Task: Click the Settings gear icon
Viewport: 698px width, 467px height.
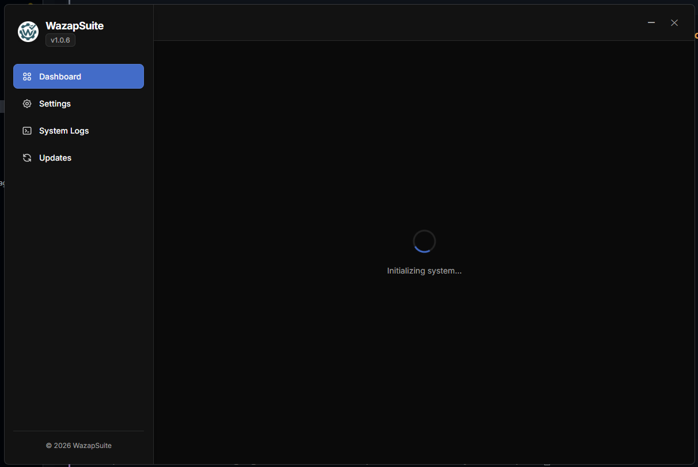Action: [27, 104]
